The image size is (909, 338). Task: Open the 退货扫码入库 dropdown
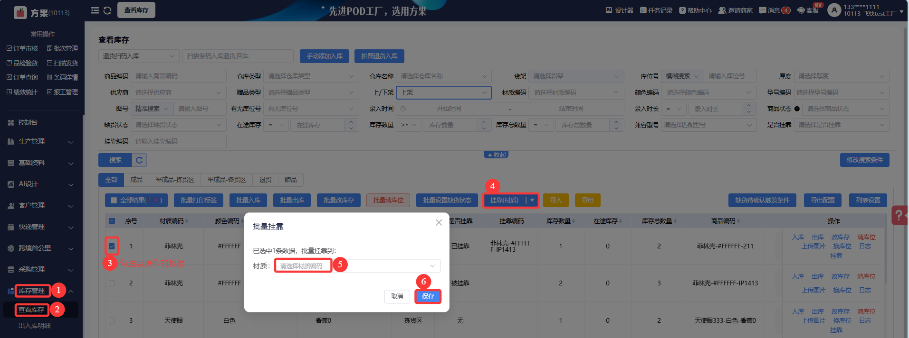[x=139, y=56]
